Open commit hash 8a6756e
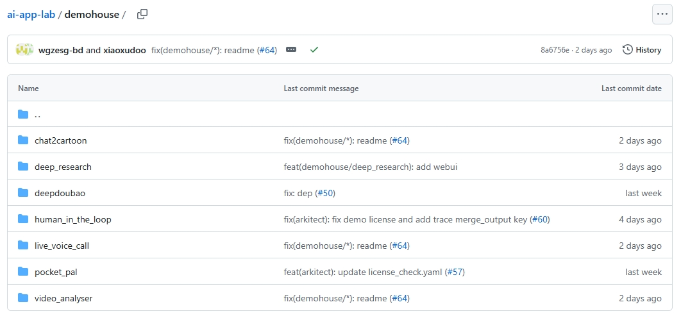Image resolution: width=681 pixels, height=318 pixels. click(x=555, y=50)
